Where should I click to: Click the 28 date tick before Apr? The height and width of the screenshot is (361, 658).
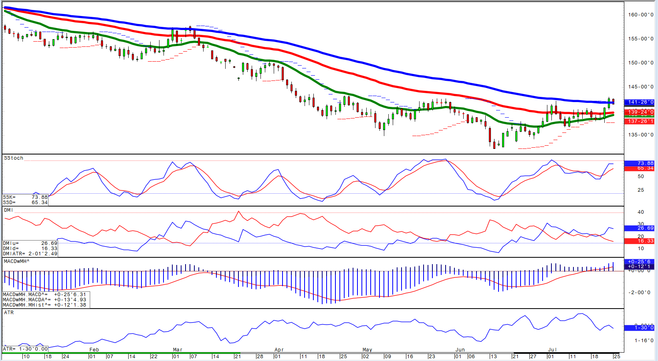(260, 356)
